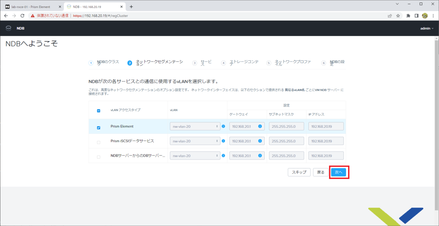This screenshot has height=226, width=439.
Task: Open the vLAN dropdown for Prism Element
Action: (x=195, y=126)
